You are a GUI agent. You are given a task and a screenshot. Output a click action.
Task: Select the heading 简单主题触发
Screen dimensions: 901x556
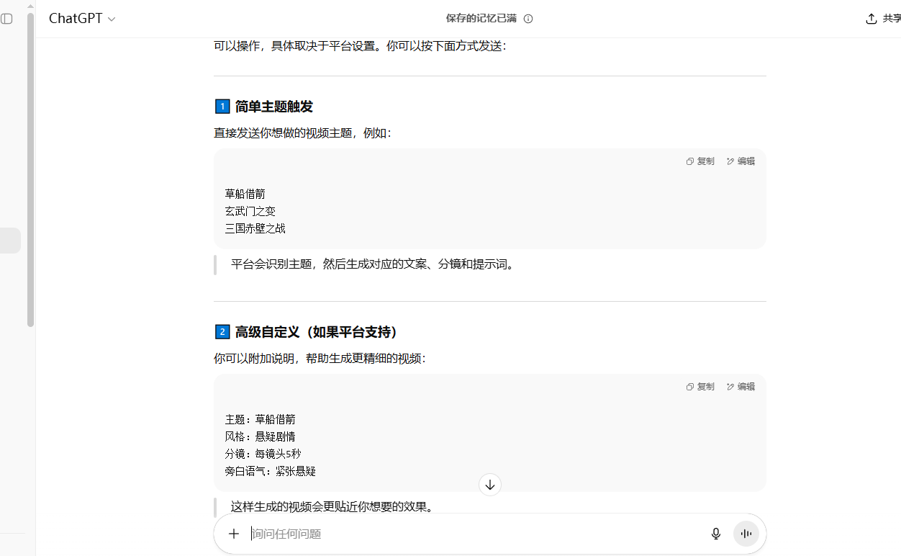(x=274, y=107)
